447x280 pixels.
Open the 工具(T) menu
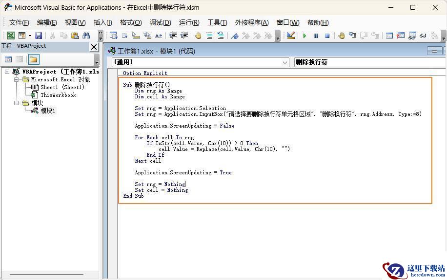click(x=217, y=22)
